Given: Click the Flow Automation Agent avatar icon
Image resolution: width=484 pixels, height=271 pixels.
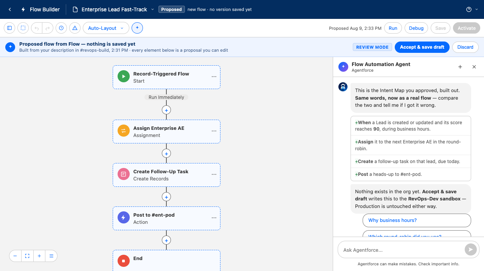Looking at the screenshot, I should click(x=343, y=67).
